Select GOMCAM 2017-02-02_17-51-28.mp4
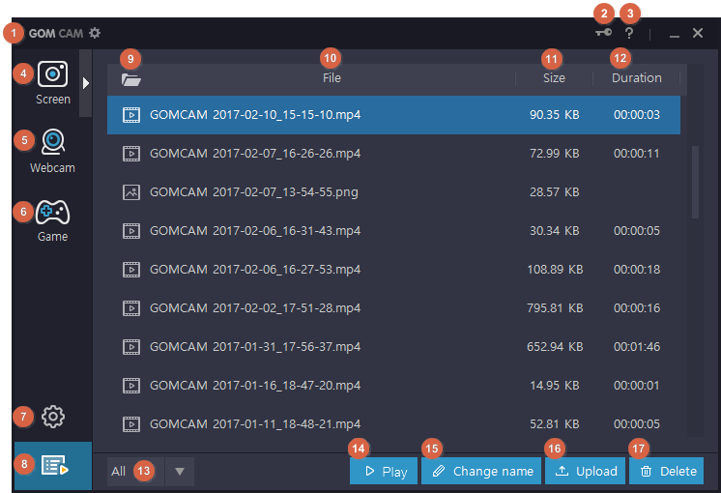Screen dimensions: 721x493 [393, 308]
